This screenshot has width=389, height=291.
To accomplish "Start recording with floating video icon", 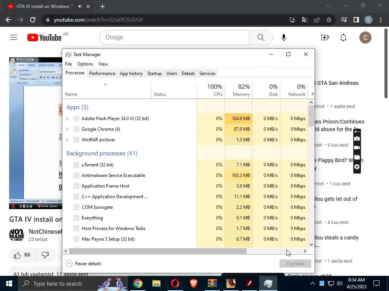I will coord(357,148).
